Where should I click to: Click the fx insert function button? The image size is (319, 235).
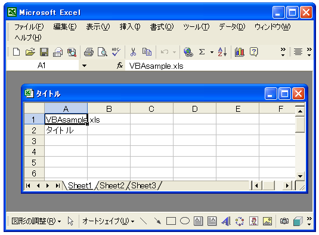pyautogui.click(x=120, y=66)
